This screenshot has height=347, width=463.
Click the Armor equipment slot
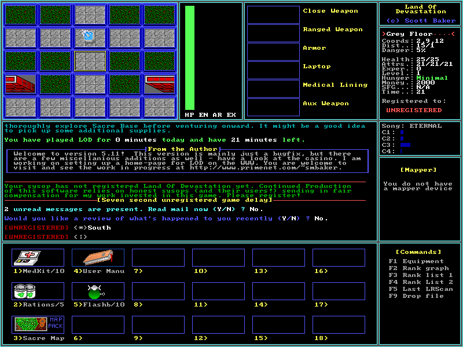pyautogui.click(x=273, y=51)
